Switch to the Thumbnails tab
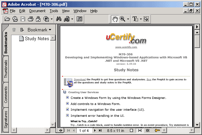The image size is (202, 135). [6, 69]
